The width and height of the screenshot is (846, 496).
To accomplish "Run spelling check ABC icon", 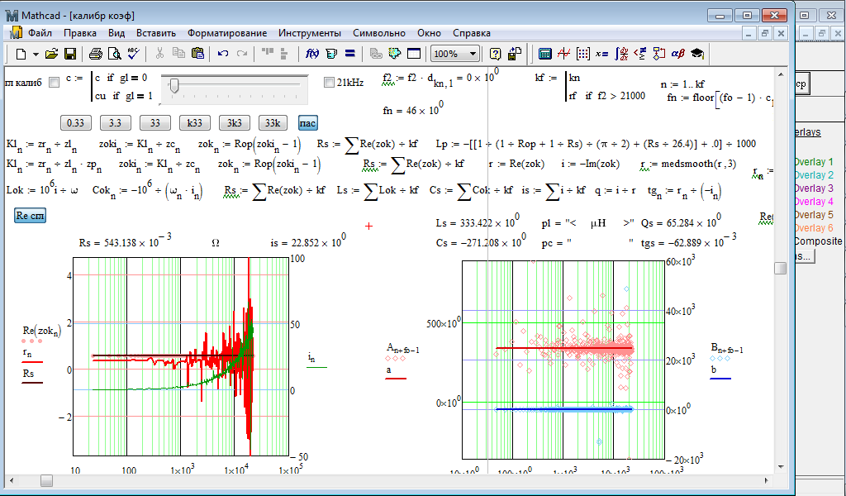I will click(x=134, y=54).
